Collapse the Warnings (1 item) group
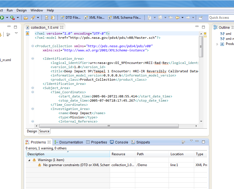Viewport: 234px width, 189px height. point(29,160)
